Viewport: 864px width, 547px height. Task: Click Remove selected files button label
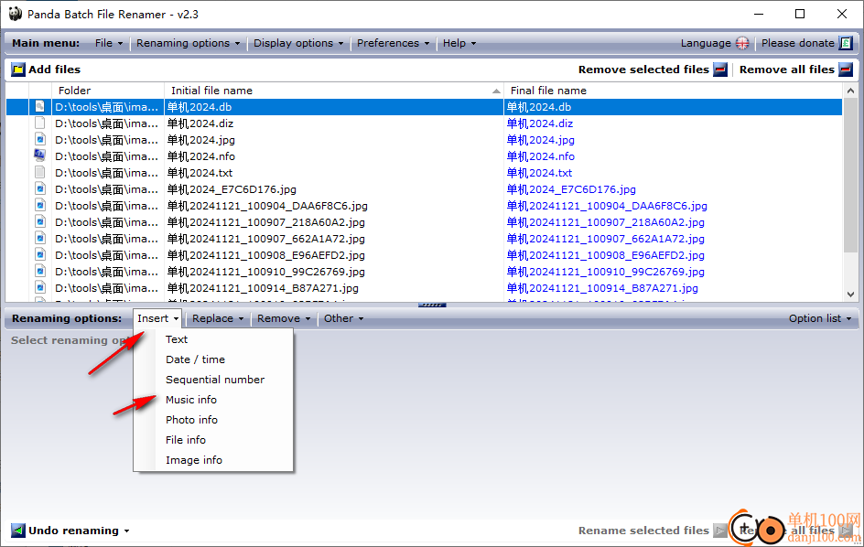click(643, 70)
